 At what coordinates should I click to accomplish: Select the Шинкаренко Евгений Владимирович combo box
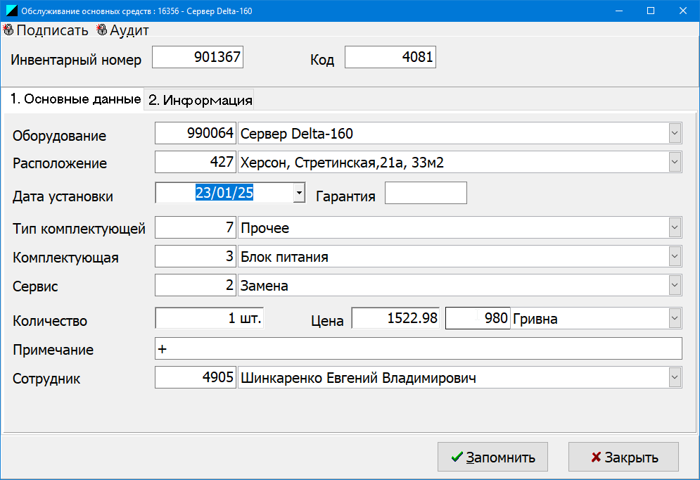(x=460, y=378)
